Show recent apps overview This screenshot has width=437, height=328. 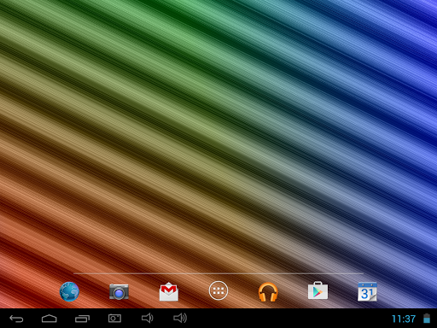[x=82, y=319]
